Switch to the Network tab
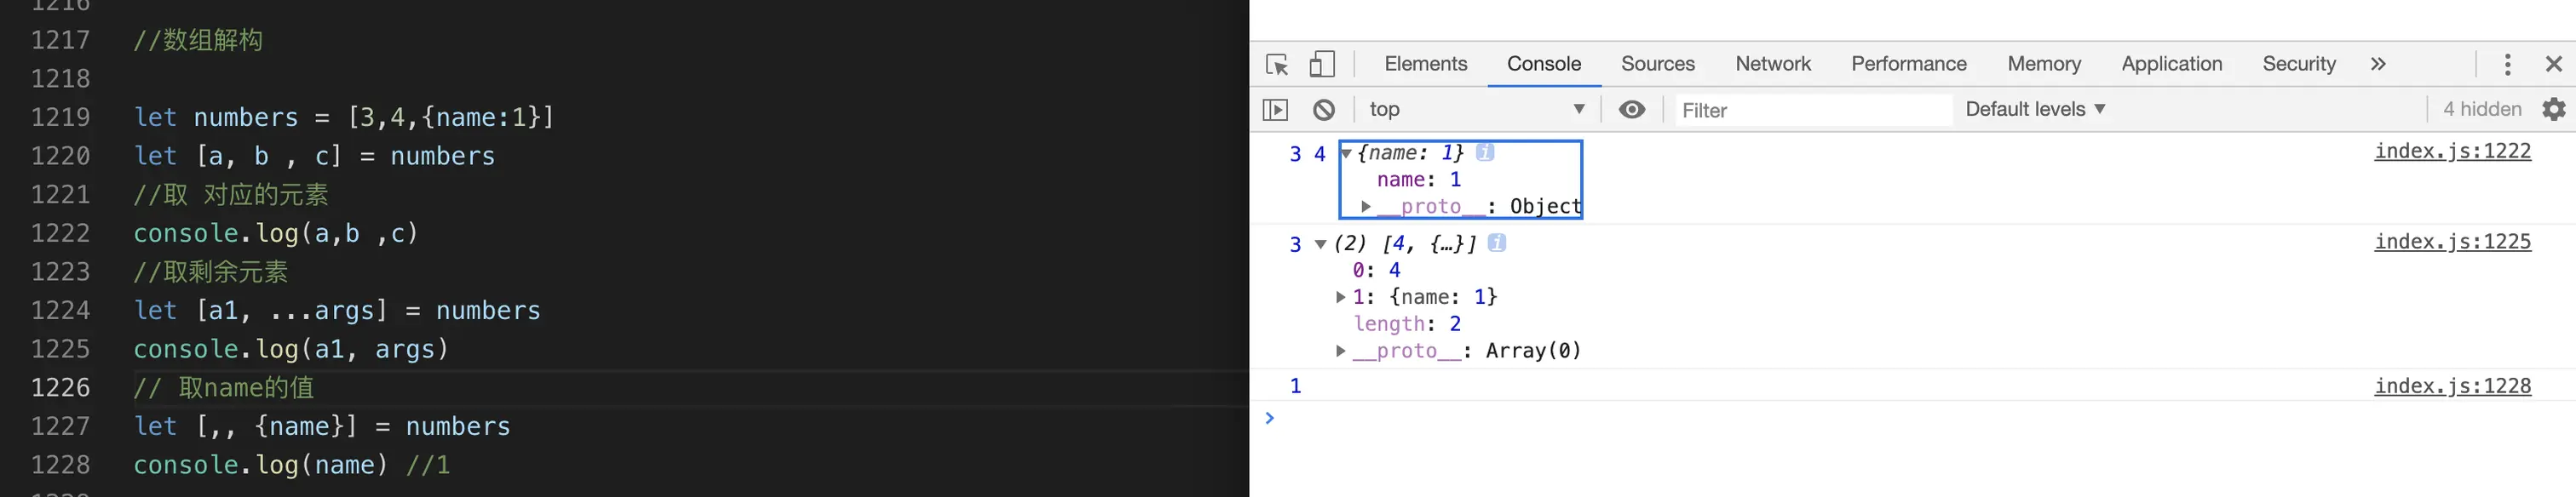The image size is (2576, 497). (x=1772, y=64)
